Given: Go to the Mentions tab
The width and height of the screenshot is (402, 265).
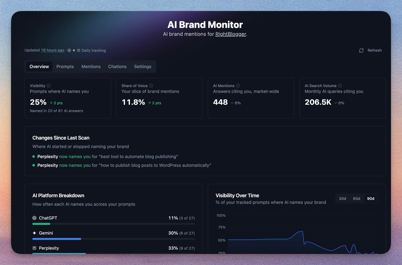Looking at the screenshot, I should [91, 67].
